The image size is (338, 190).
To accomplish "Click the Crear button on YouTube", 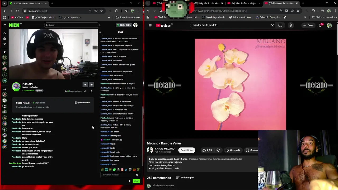I will (308, 25).
